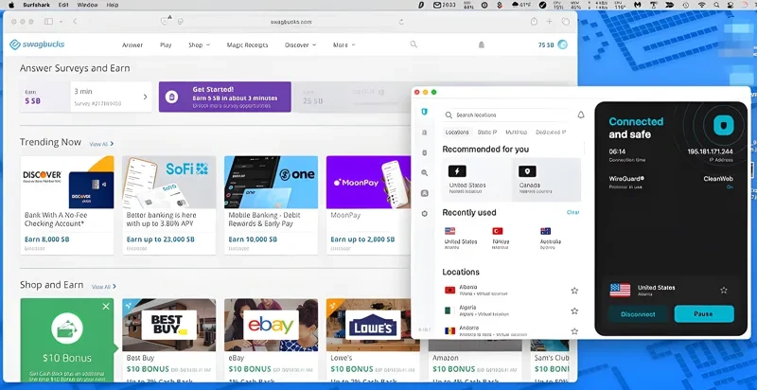Click the Safari reload page icon
This screenshot has height=390, width=757.
401,22
